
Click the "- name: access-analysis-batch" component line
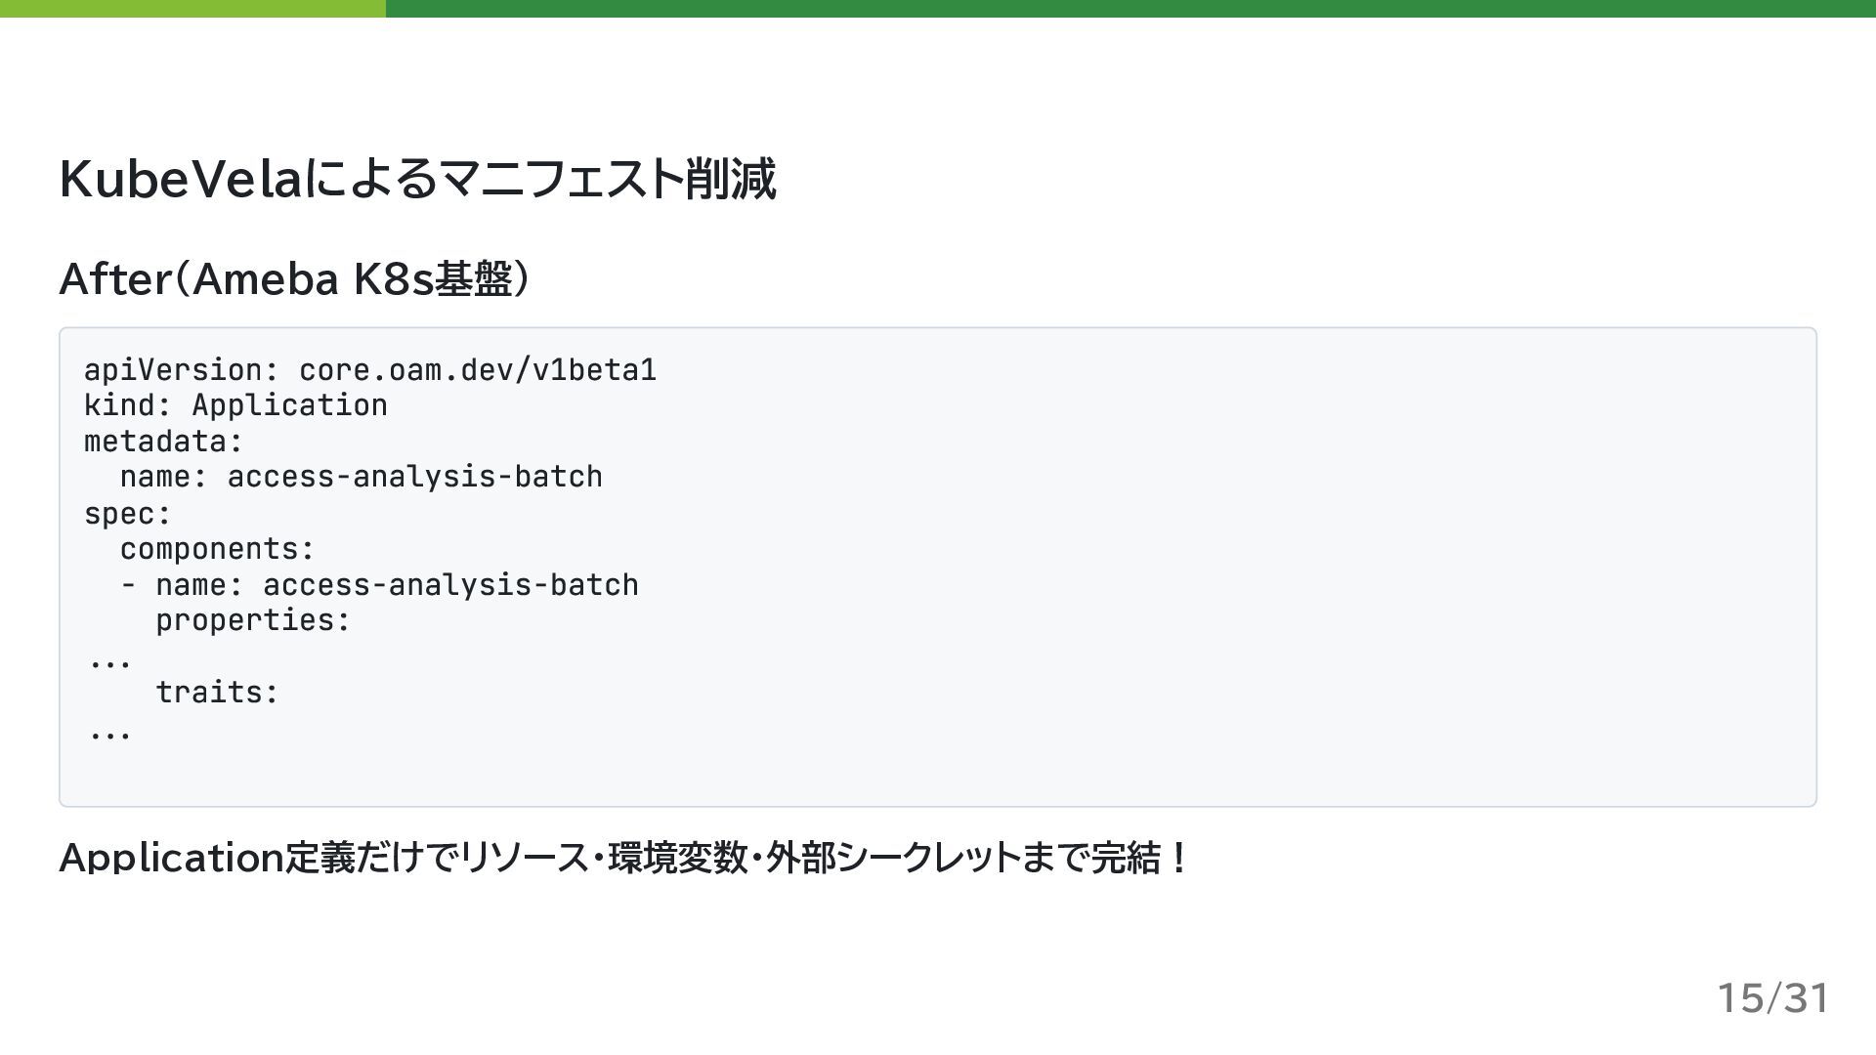(379, 585)
